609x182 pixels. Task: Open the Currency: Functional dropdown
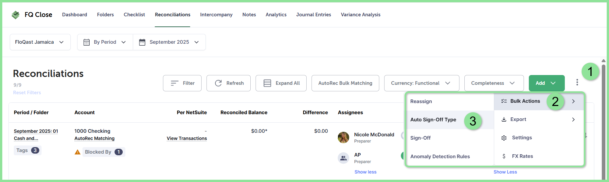(x=421, y=83)
